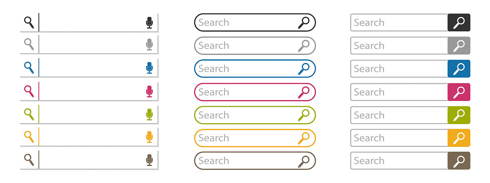Click magnifier inside blue rounded search bar
This screenshot has height=183, width=490.
[x=304, y=69]
